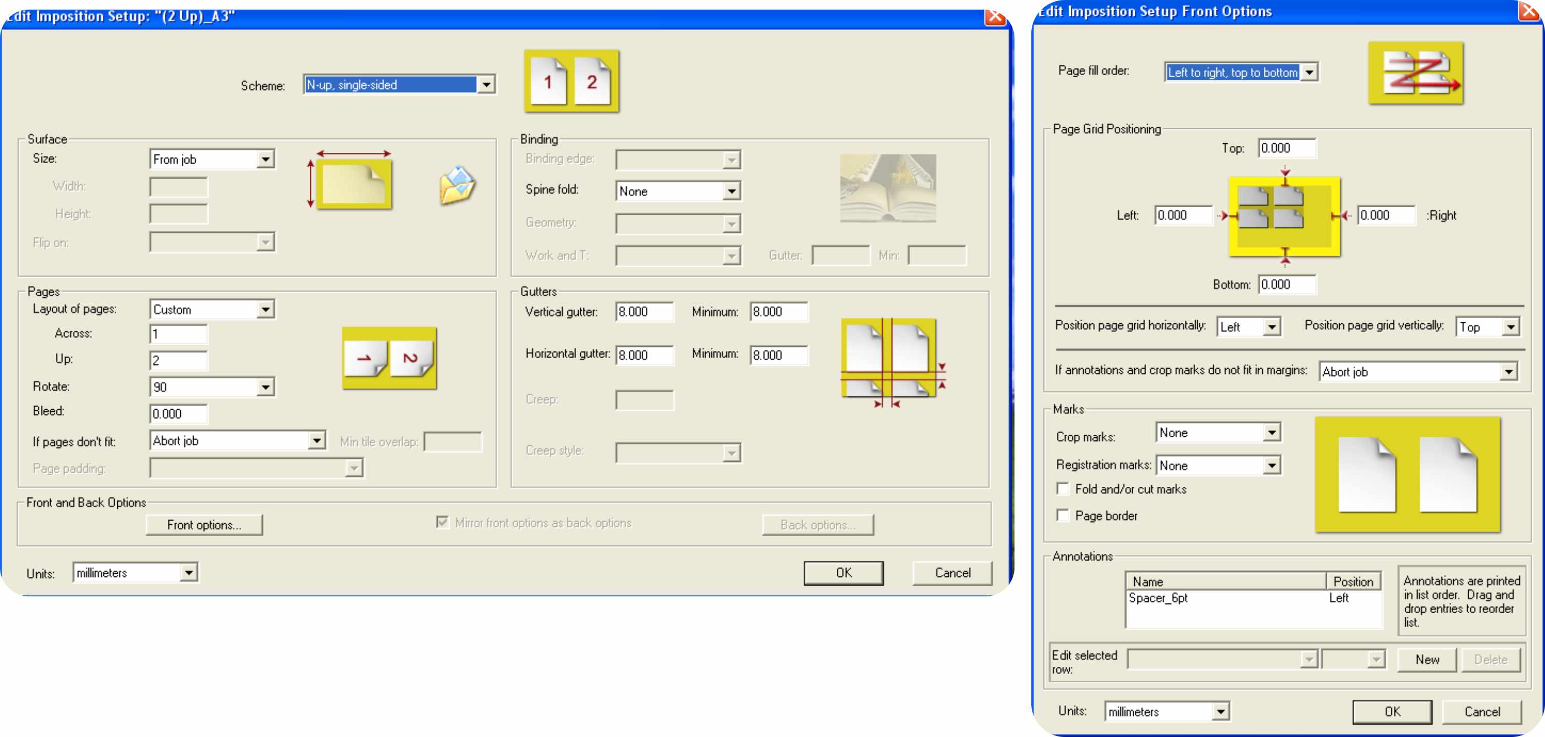The width and height of the screenshot is (1545, 737).
Task: Toggle Fold and/or cut marks checkbox
Action: point(1063,489)
